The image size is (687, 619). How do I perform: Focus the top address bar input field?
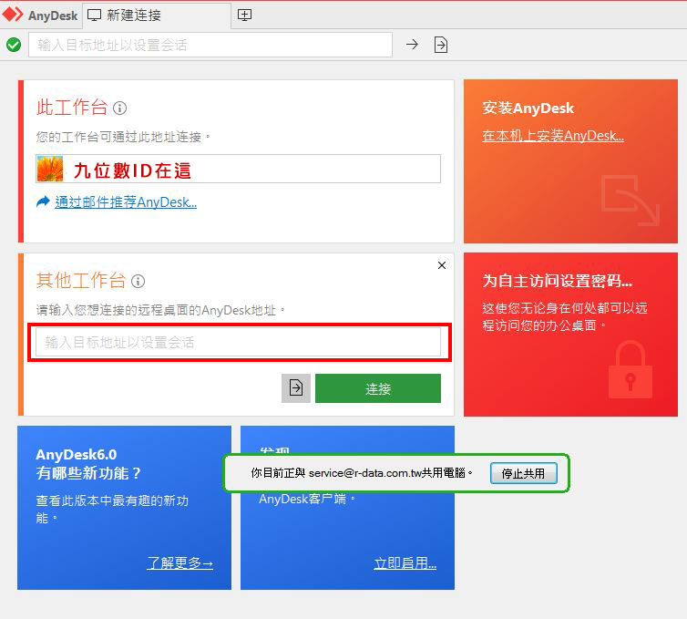tap(210, 45)
